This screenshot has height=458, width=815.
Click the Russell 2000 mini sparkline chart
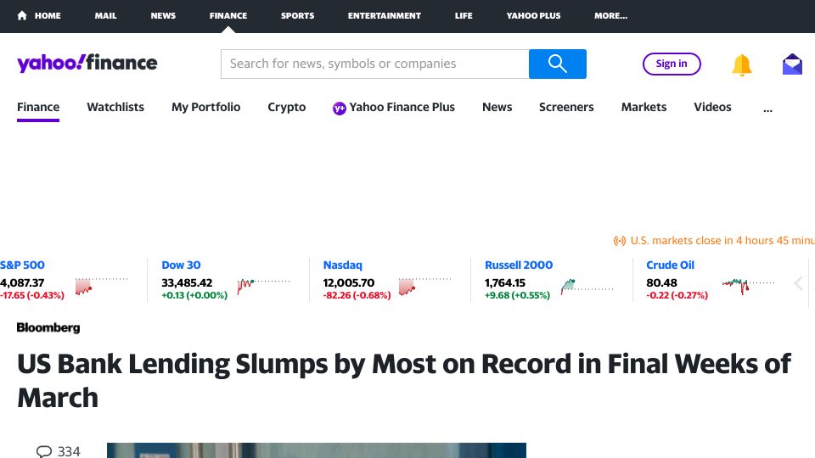click(x=587, y=286)
